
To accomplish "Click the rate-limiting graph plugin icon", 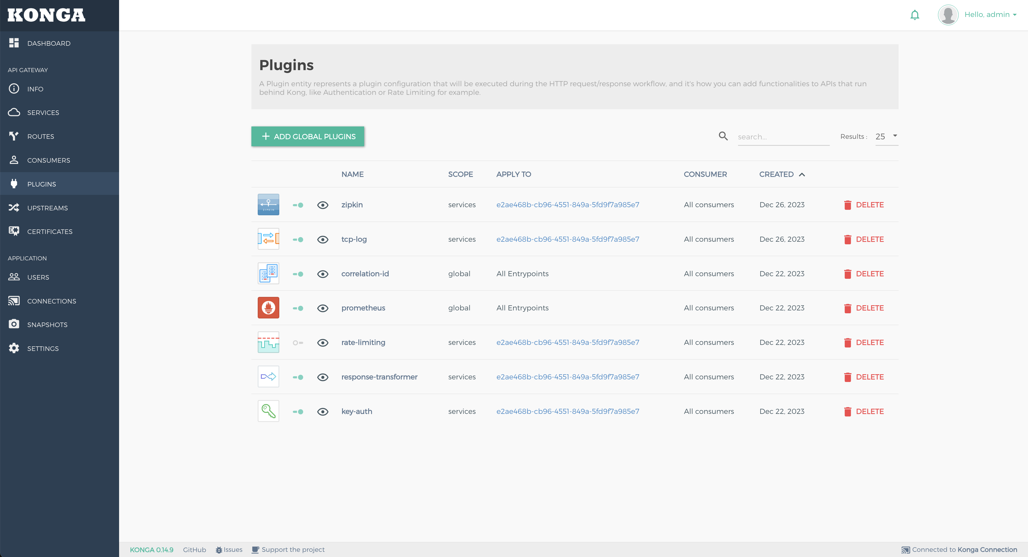I will coord(268,343).
